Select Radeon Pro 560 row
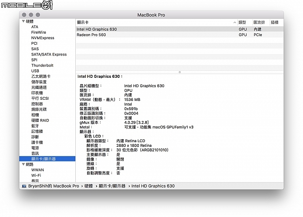This screenshot has height=217, width=303. pos(180,35)
